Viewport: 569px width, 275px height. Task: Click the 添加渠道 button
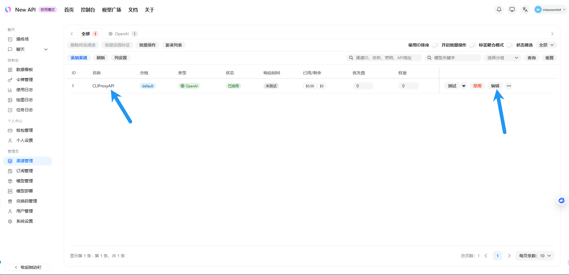[79, 58]
